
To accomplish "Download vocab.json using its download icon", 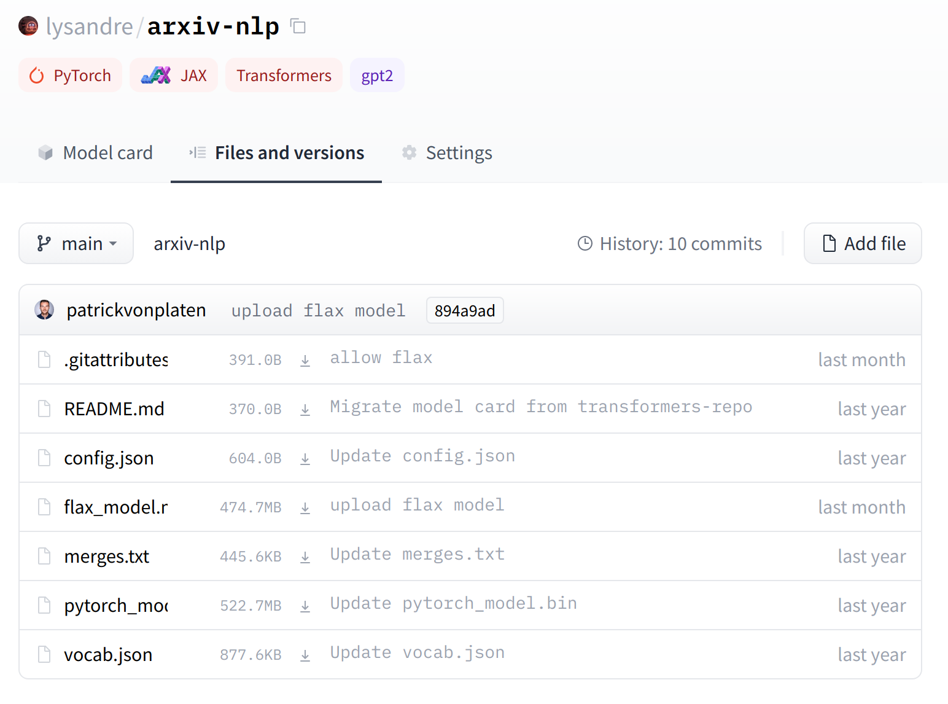I will pos(305,655).
